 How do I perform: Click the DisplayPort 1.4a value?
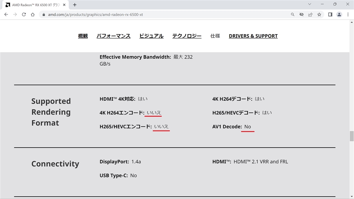[136, 162]
